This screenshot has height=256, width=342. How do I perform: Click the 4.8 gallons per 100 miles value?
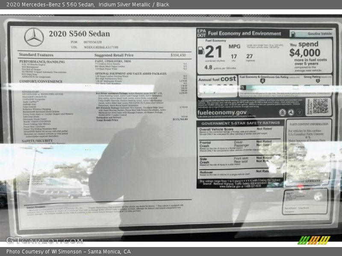click(208, 67)
